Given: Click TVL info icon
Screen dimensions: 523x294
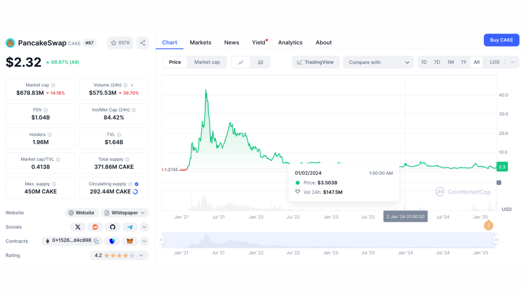Looking at the screenshot, I should pos(119,135).
